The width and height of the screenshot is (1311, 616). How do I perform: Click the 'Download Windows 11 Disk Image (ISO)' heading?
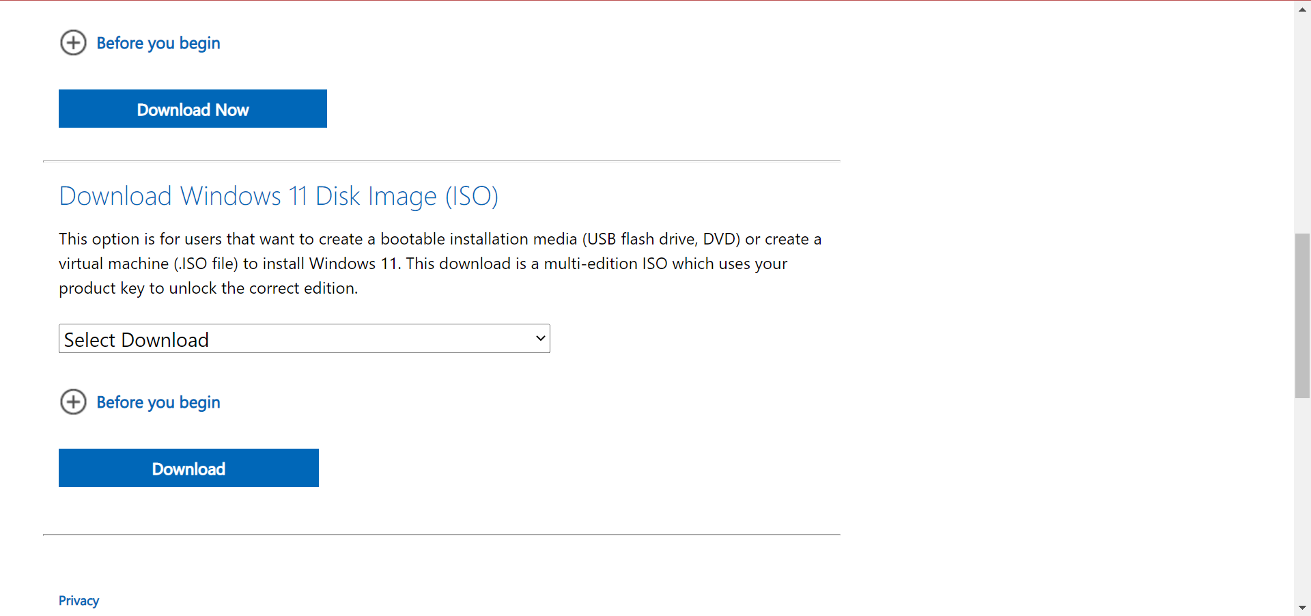tap(279, 196)
